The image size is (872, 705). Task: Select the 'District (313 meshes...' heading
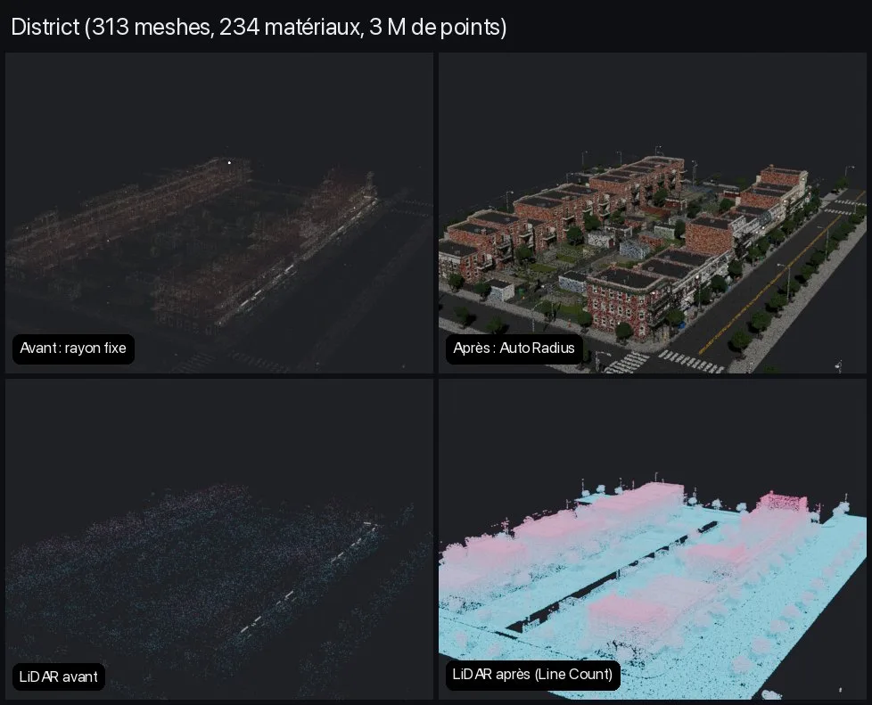coord(259,27)
